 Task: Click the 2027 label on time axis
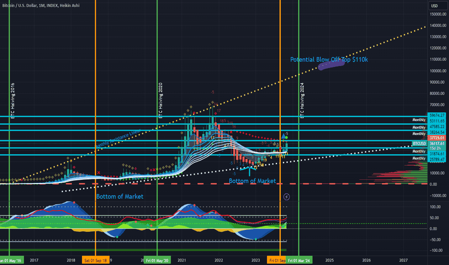403,260
